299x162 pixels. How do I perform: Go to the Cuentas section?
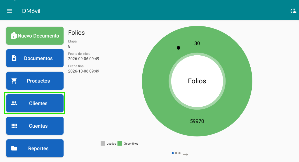[x=35, y=126]
